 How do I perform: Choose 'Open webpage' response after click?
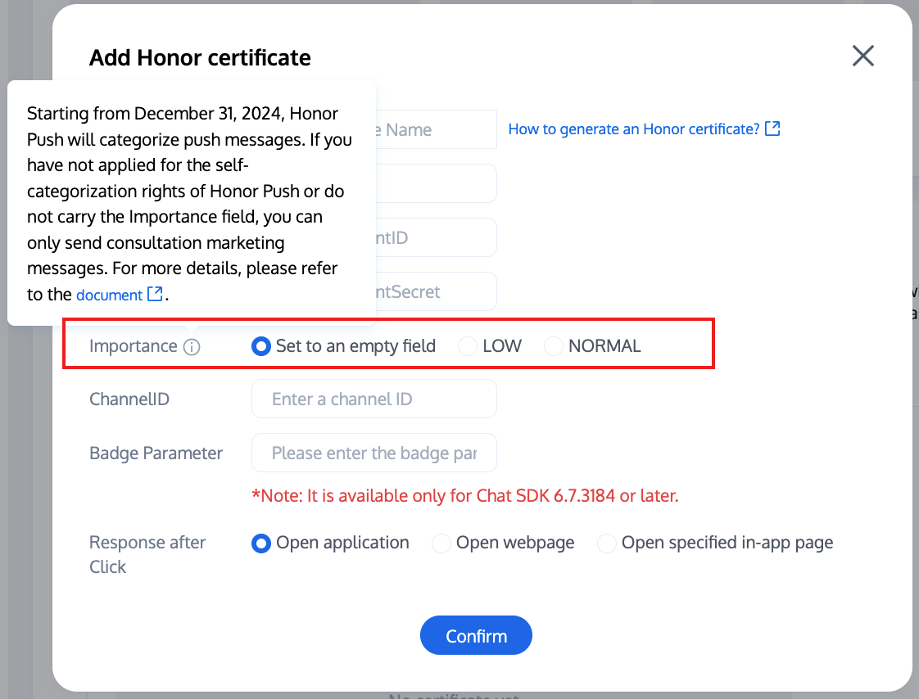point(441,543)
